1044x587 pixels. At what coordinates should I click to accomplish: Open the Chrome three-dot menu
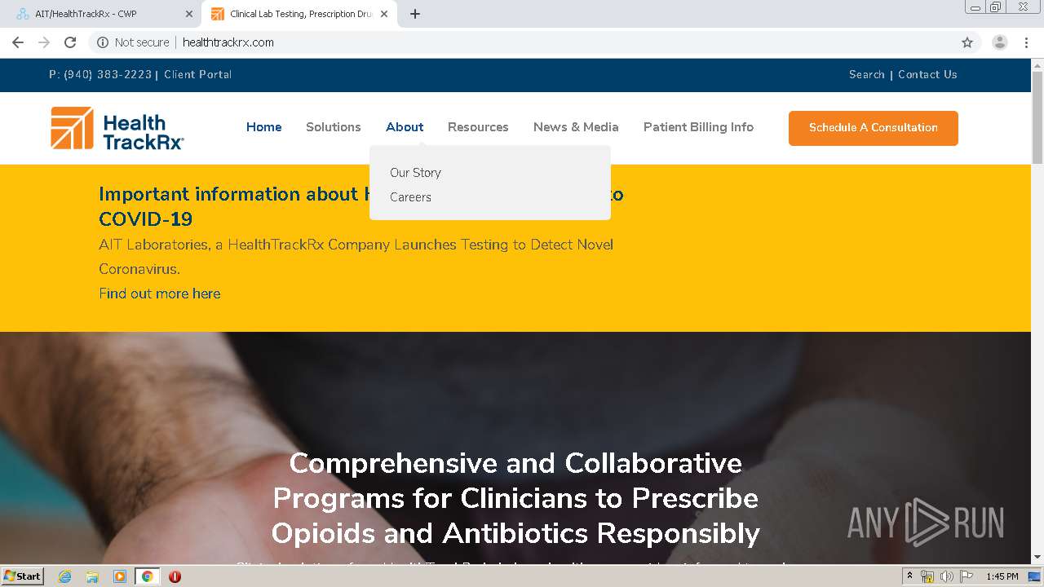tap(1027, 42)
